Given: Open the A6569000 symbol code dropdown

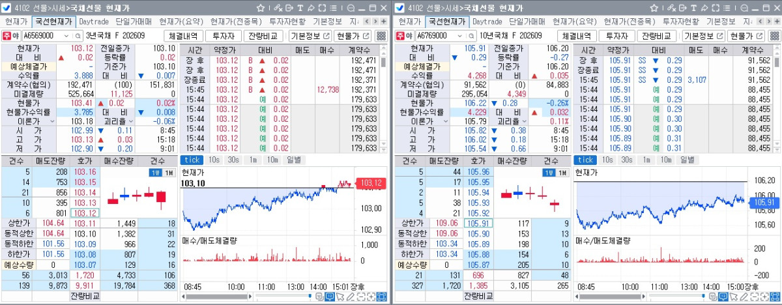Looking at the screenshot, I should coord(66,36).
